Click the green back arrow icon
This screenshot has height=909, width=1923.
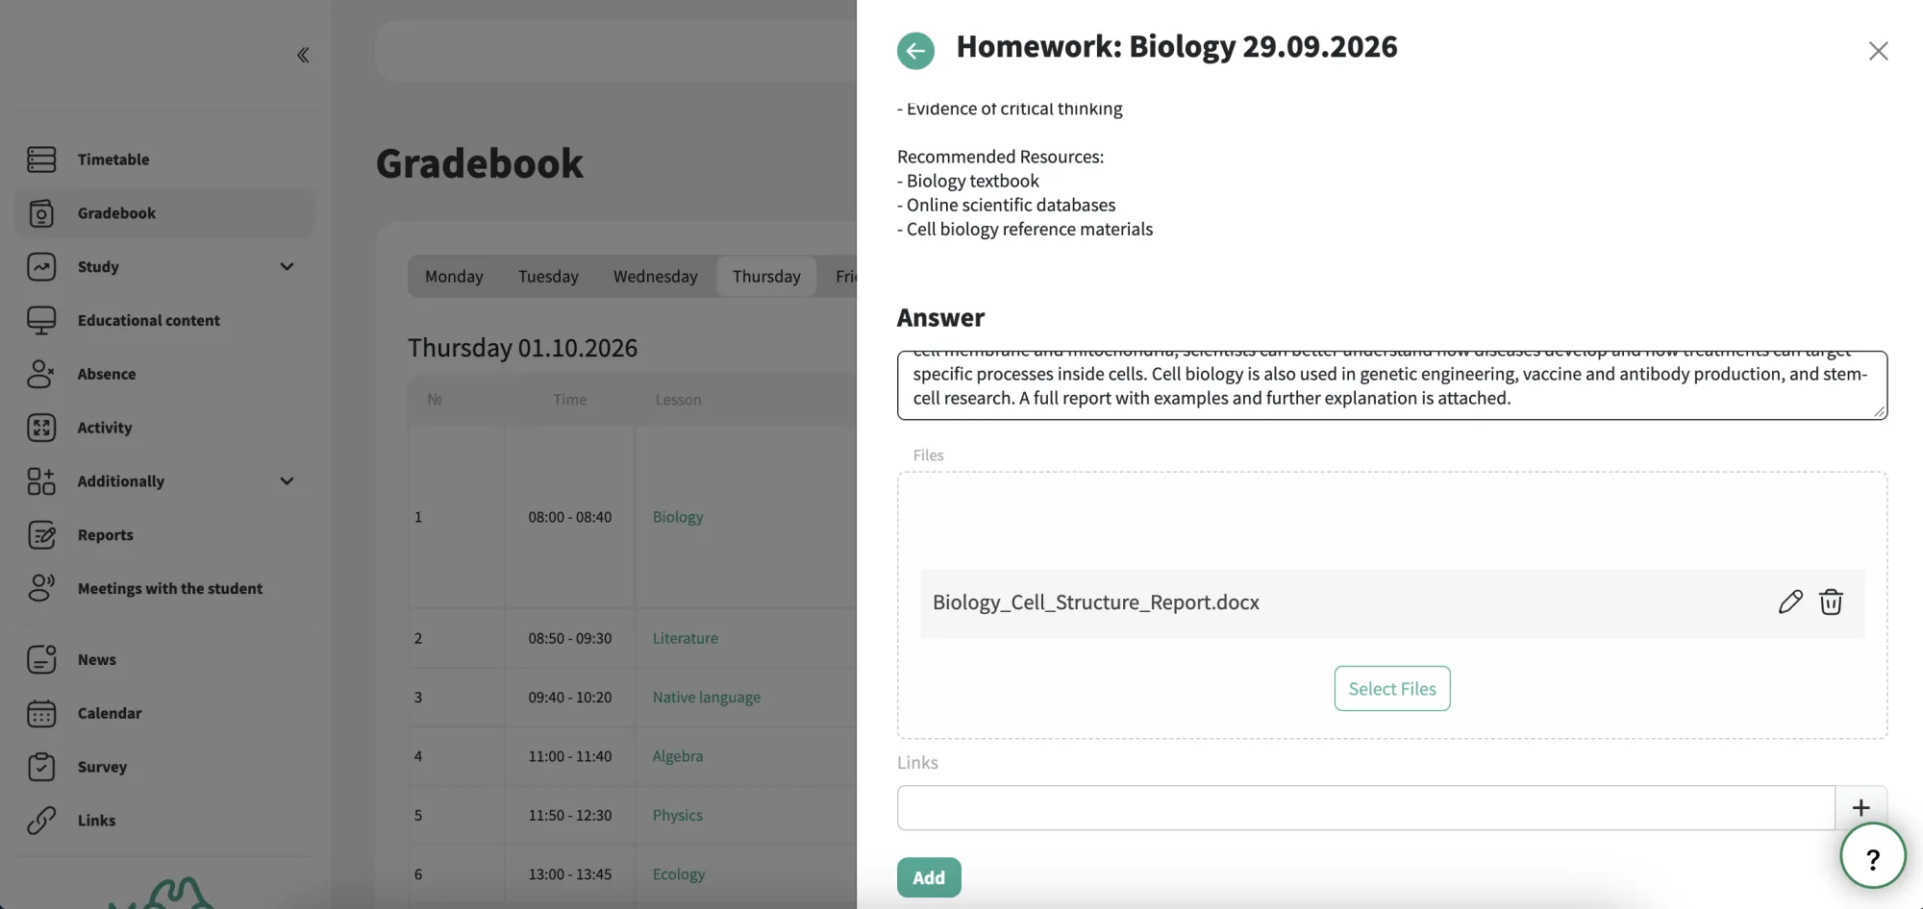[915, 50]
